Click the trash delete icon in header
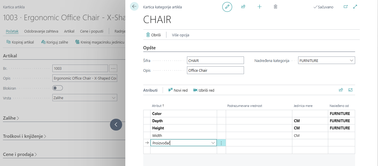 276,7
